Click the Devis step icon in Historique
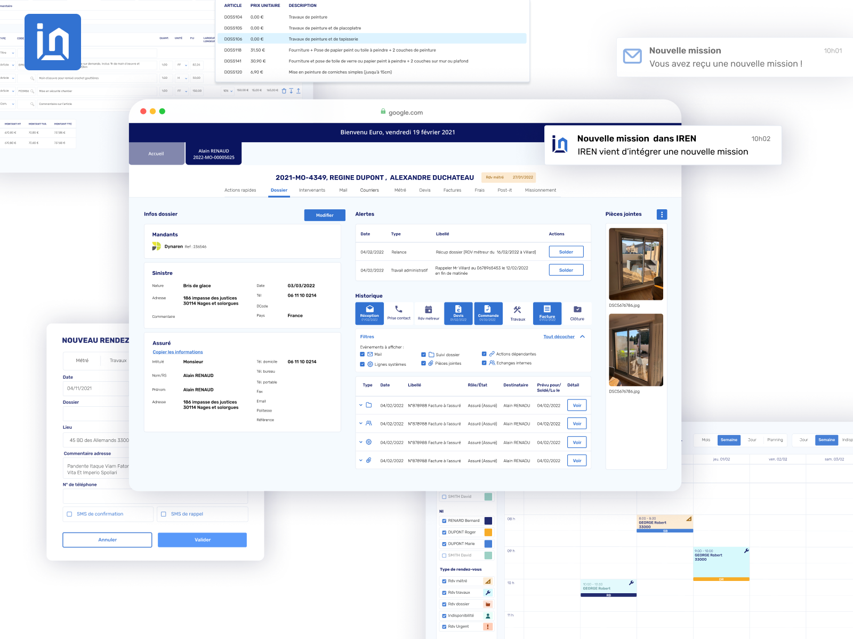Screen dimensions: 853x639 pos(458,309)
